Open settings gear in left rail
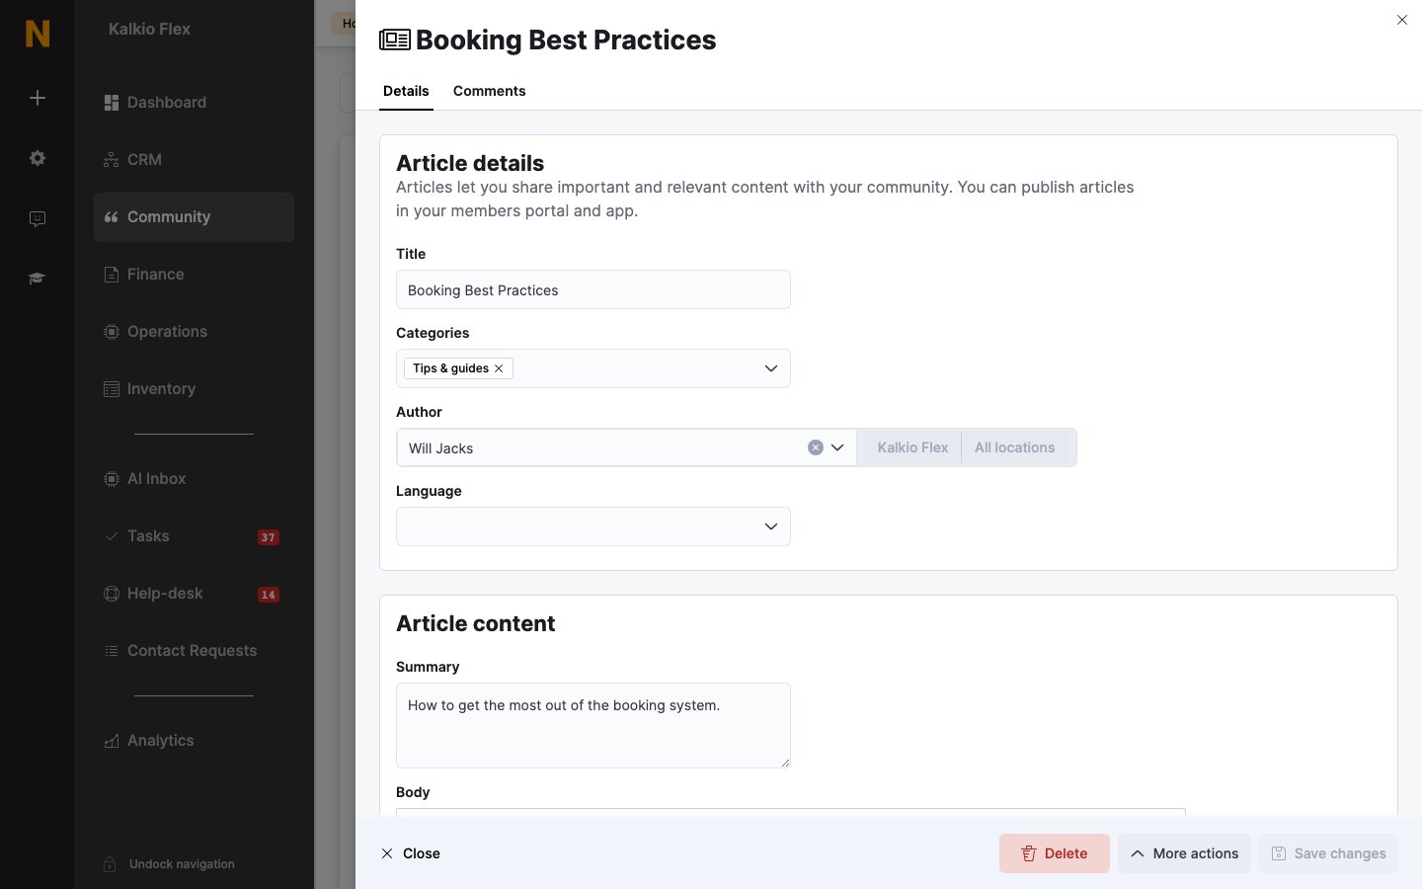 (38, 158)
